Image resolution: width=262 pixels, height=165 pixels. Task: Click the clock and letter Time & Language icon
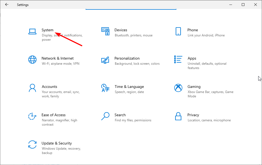click(105, 88)
